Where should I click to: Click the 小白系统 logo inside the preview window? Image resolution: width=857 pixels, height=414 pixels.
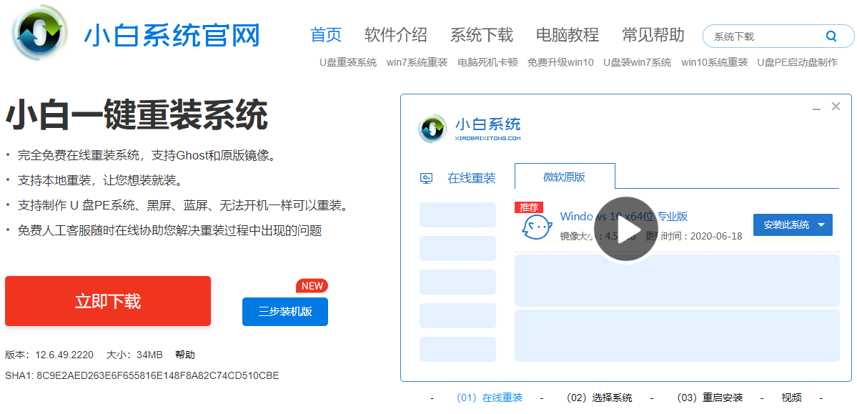point(433,128)
